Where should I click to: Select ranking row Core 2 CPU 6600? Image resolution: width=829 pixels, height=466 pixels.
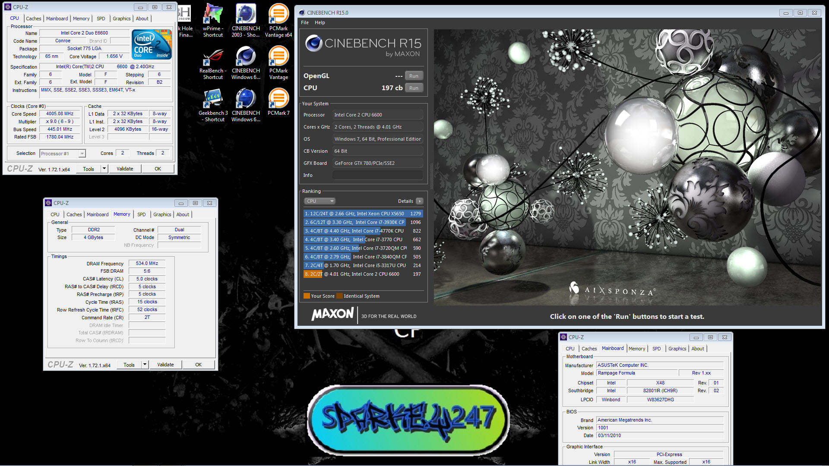[363, 274]
